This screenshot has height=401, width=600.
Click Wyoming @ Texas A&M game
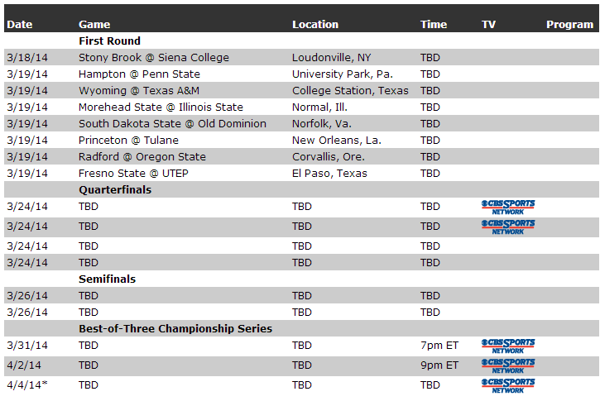point(139,91)
